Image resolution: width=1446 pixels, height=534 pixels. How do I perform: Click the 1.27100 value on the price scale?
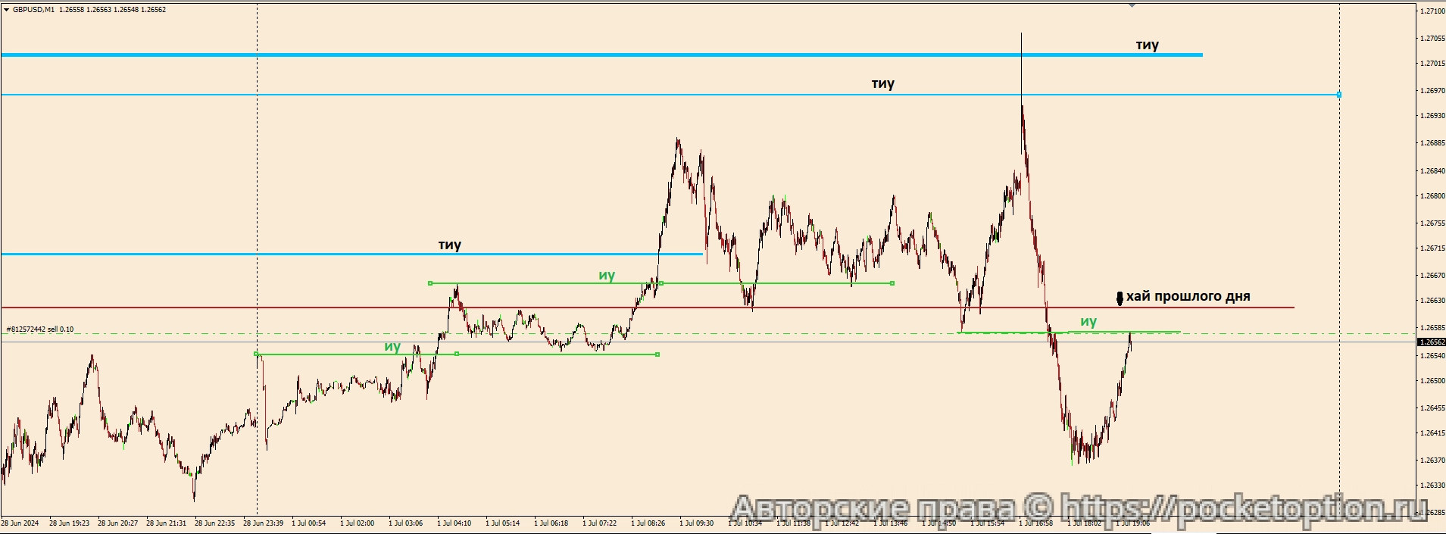pyautogui.click(x=1432, y=11)
